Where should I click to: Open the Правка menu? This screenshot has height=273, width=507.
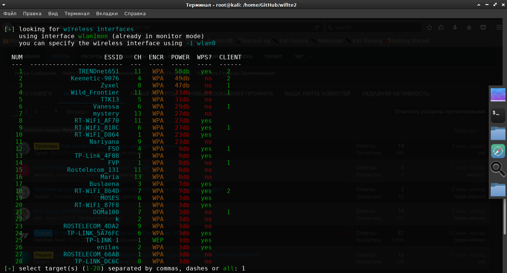32,14
